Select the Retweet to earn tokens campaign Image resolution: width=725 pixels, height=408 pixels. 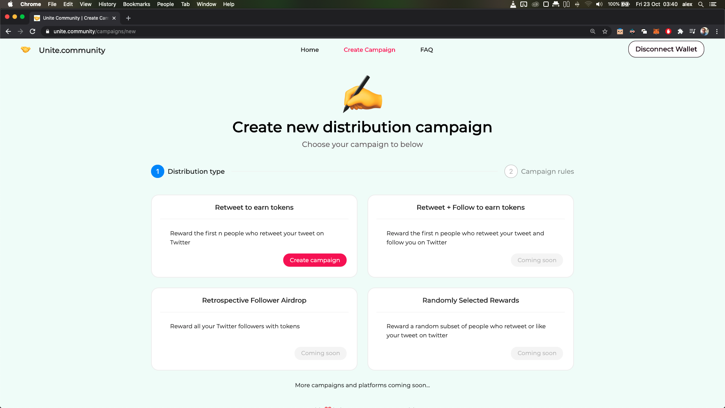click(x=315, y=260)
